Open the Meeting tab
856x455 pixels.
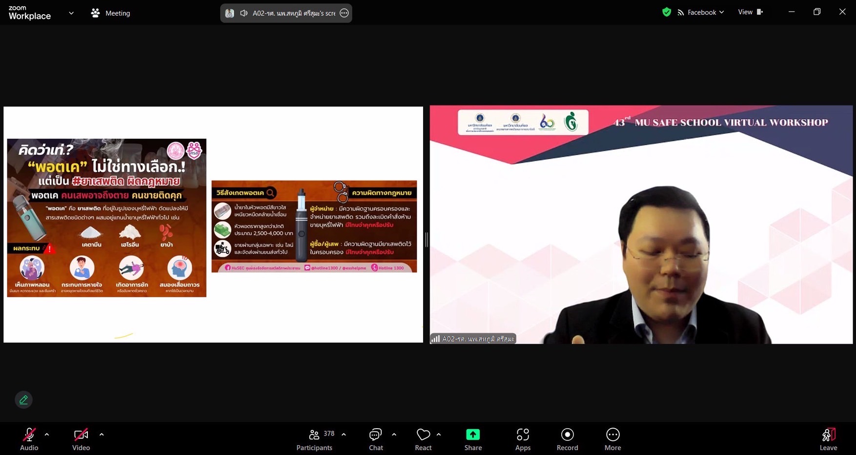[x=111, y=13]
